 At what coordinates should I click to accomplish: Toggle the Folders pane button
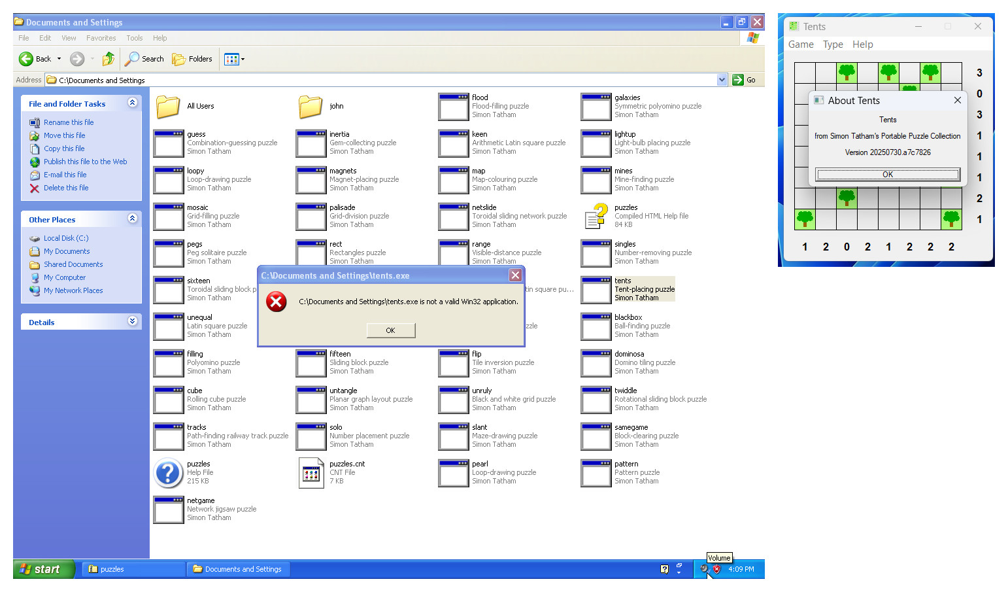pos(192,59)
